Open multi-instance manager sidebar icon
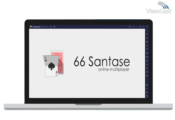The height and width of the screenshot is (120, 175). (147, 68)
